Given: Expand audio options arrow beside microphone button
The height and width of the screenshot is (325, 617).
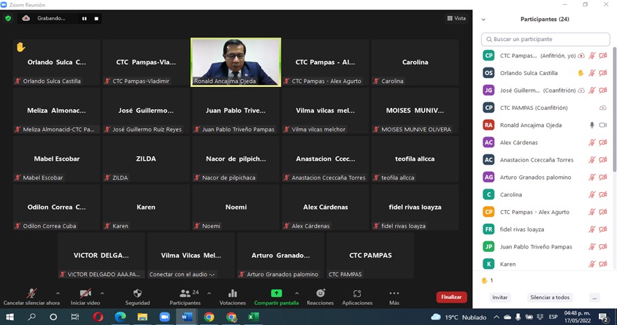Looking at the screenshot, I should pos(58,293).
